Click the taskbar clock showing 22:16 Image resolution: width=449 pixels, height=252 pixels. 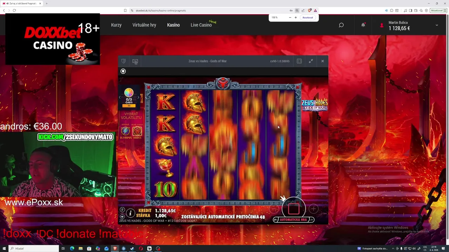434,248
